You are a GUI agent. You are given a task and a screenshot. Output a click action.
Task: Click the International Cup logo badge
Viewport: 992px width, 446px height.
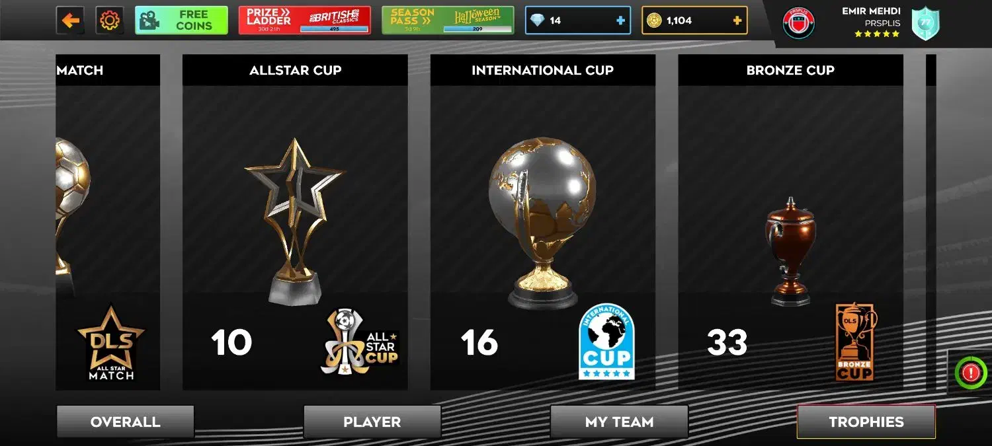tap(606, 342)
